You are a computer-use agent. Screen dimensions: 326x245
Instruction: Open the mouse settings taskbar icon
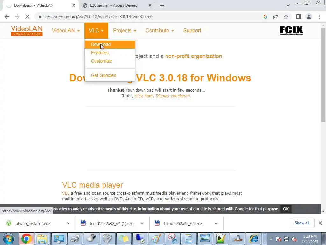[x=91, y=239]
